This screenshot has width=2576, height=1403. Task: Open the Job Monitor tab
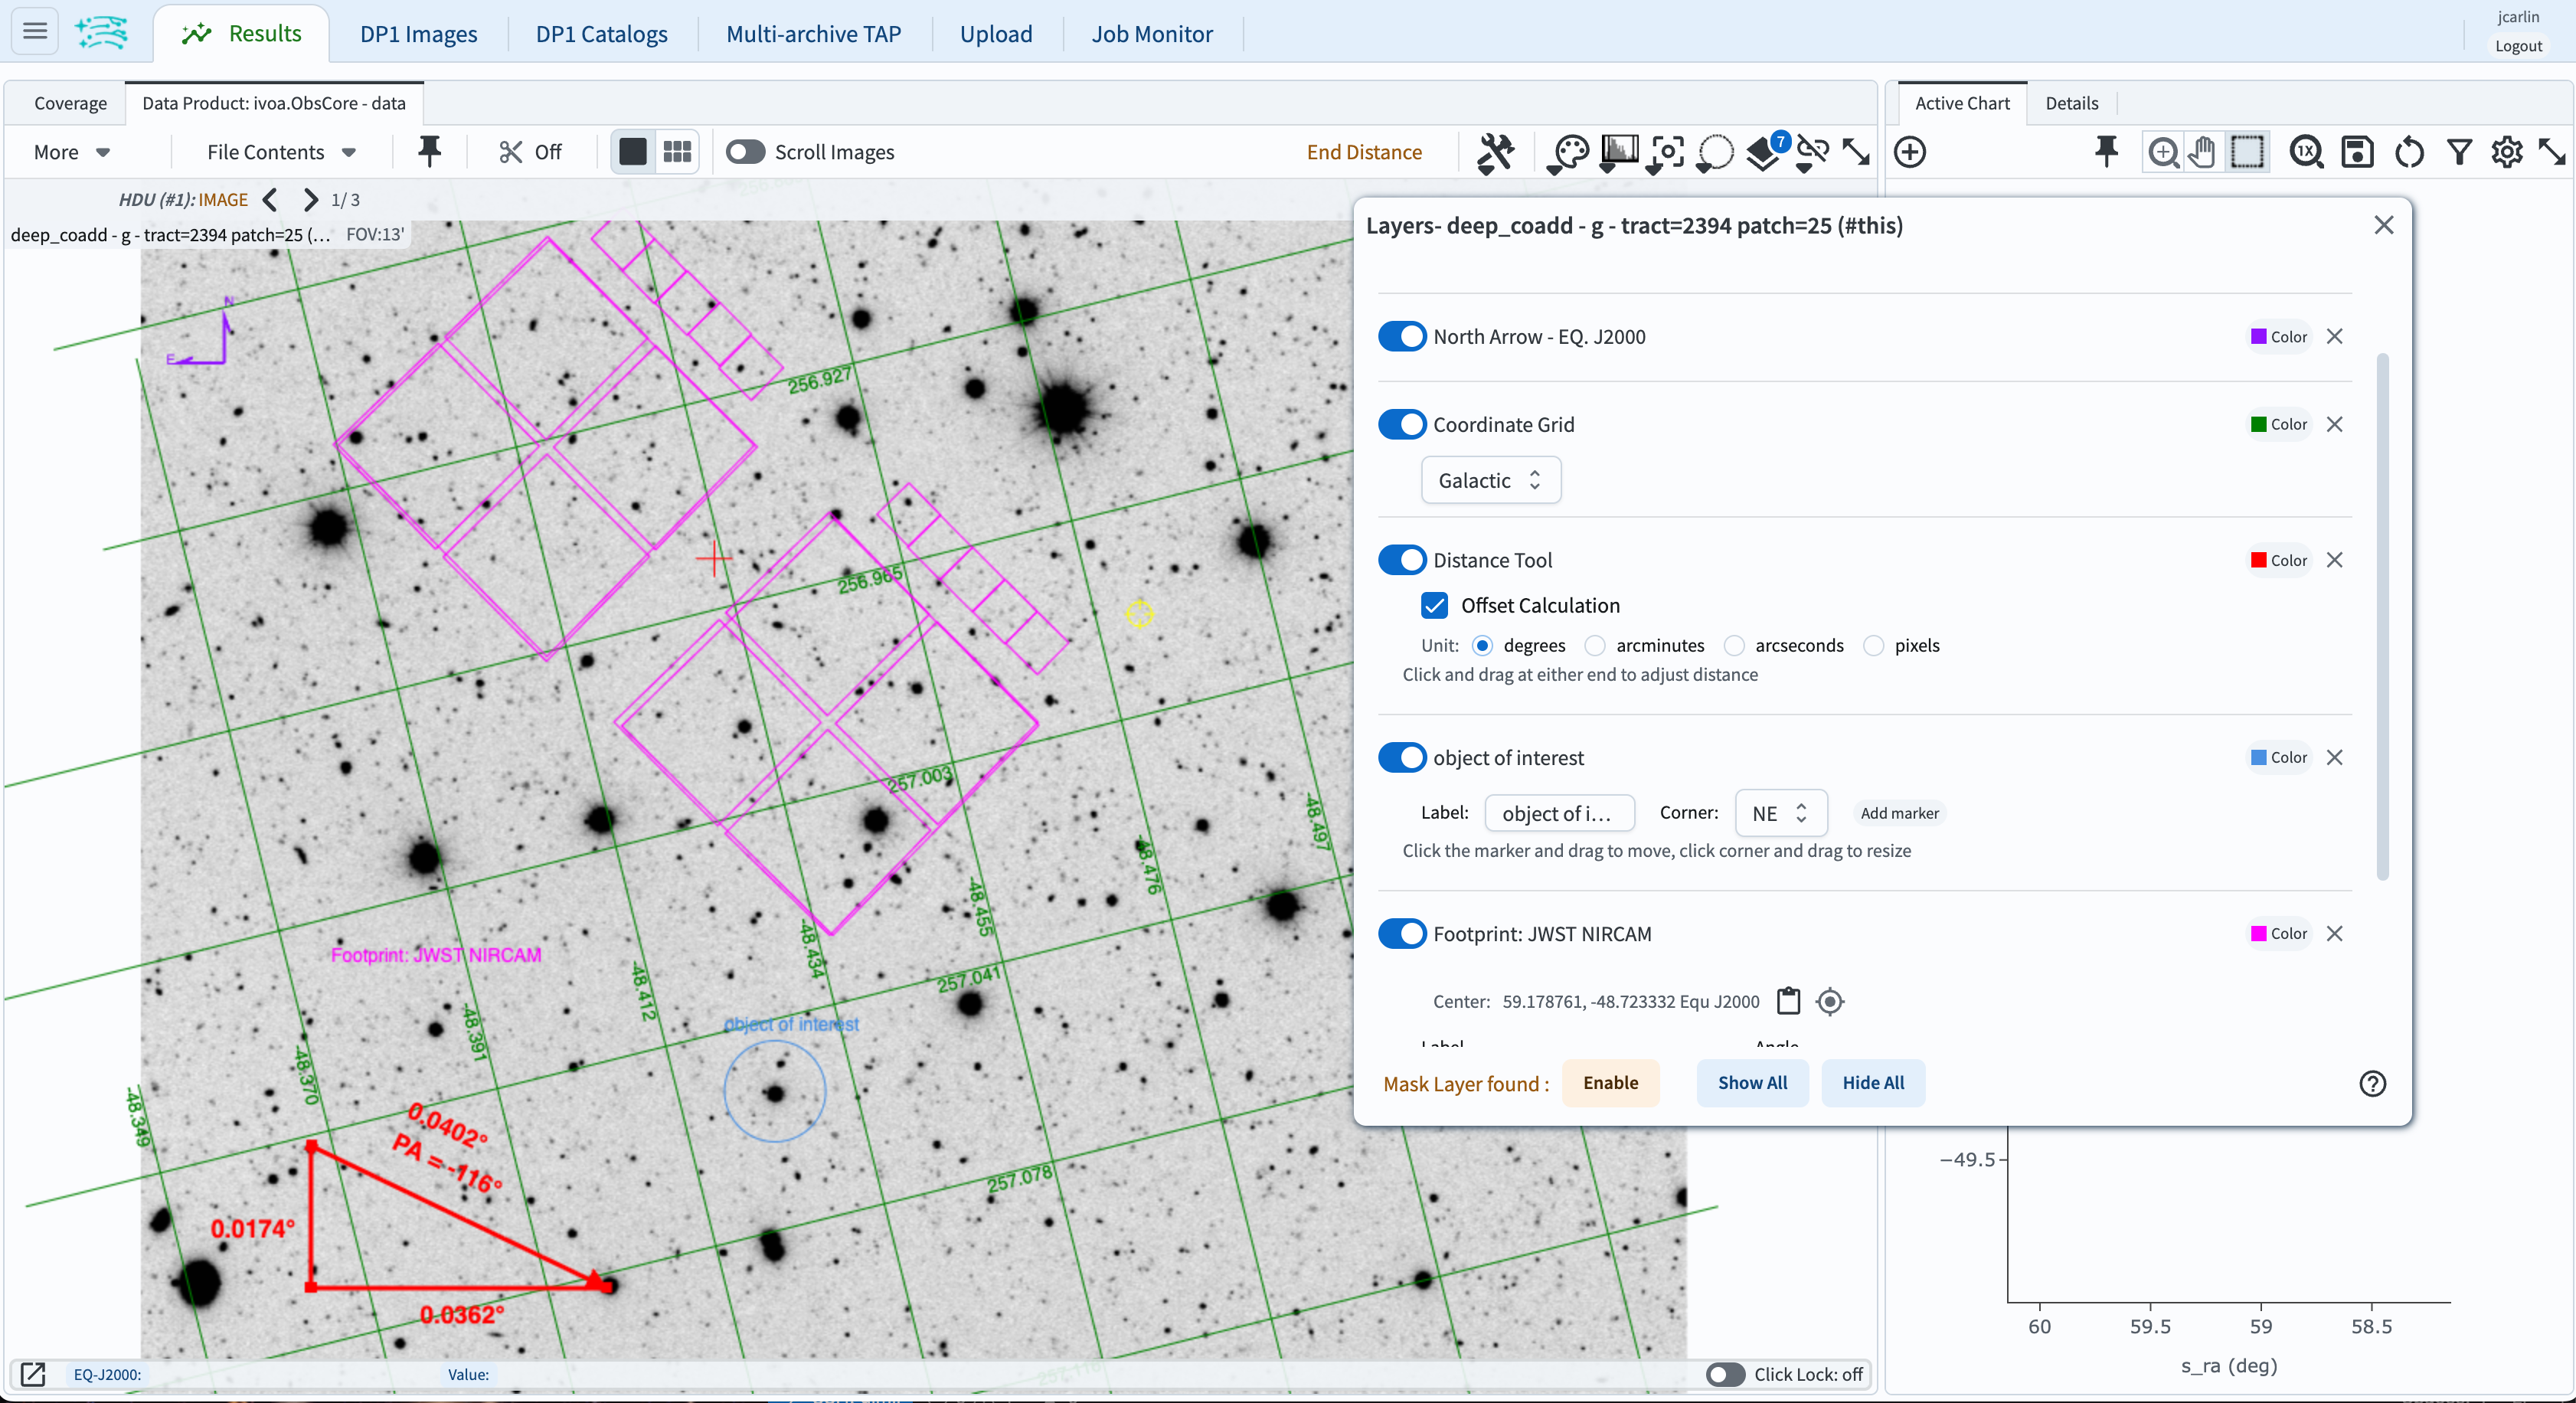[1152, 34]
